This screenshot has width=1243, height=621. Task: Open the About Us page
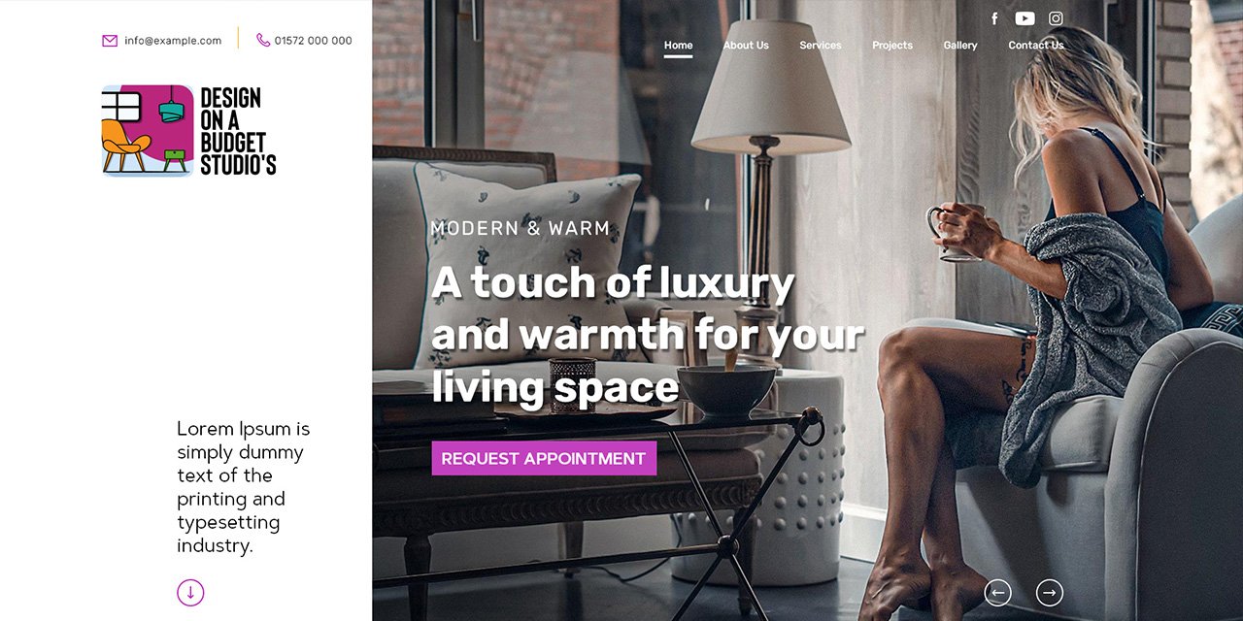746,46
